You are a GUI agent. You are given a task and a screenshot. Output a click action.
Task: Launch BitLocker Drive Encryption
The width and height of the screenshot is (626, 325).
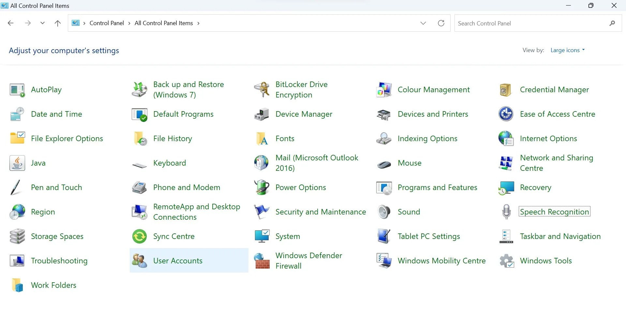click(x=301, y=90)
